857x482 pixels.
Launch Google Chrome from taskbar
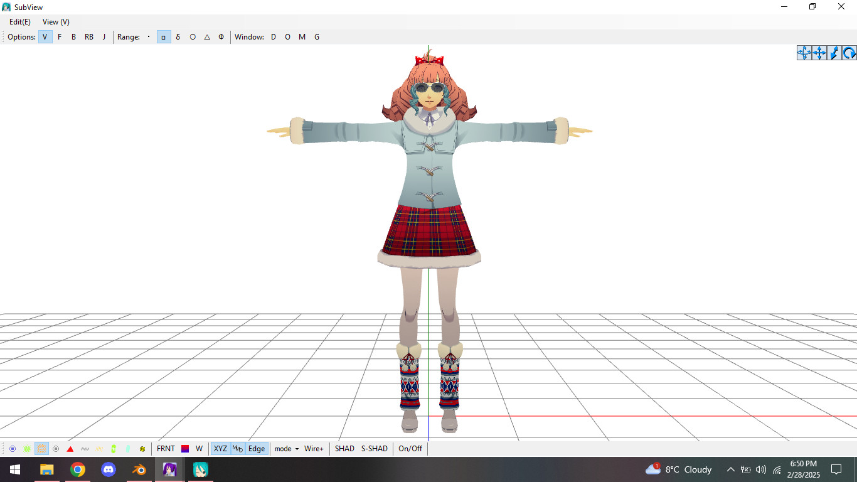(78, 469)
